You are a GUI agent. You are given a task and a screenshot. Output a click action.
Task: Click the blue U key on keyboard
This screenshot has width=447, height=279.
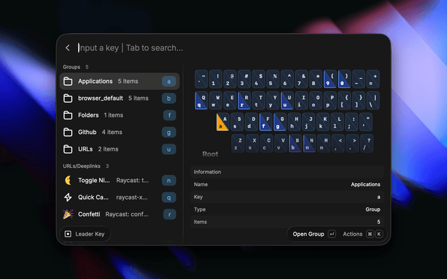coord(287,100)
